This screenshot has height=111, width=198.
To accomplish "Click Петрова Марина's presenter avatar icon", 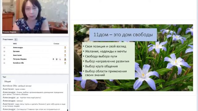I will [65, 59].
